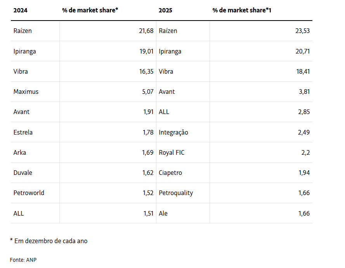
Task: Click the 21,68 market share value
Action: click(x=146, y=31)
